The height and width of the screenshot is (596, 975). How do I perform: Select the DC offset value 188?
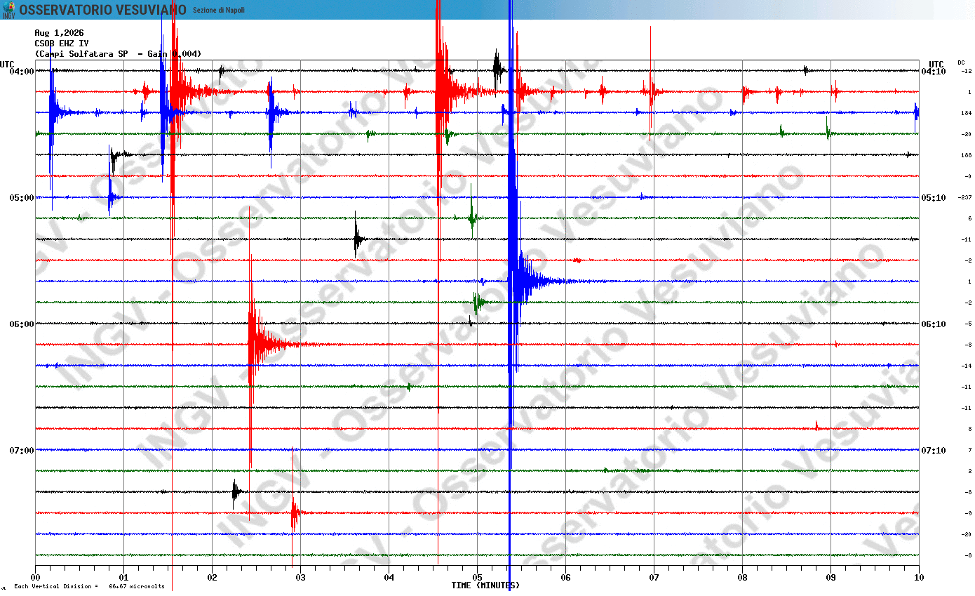[967, 155]
